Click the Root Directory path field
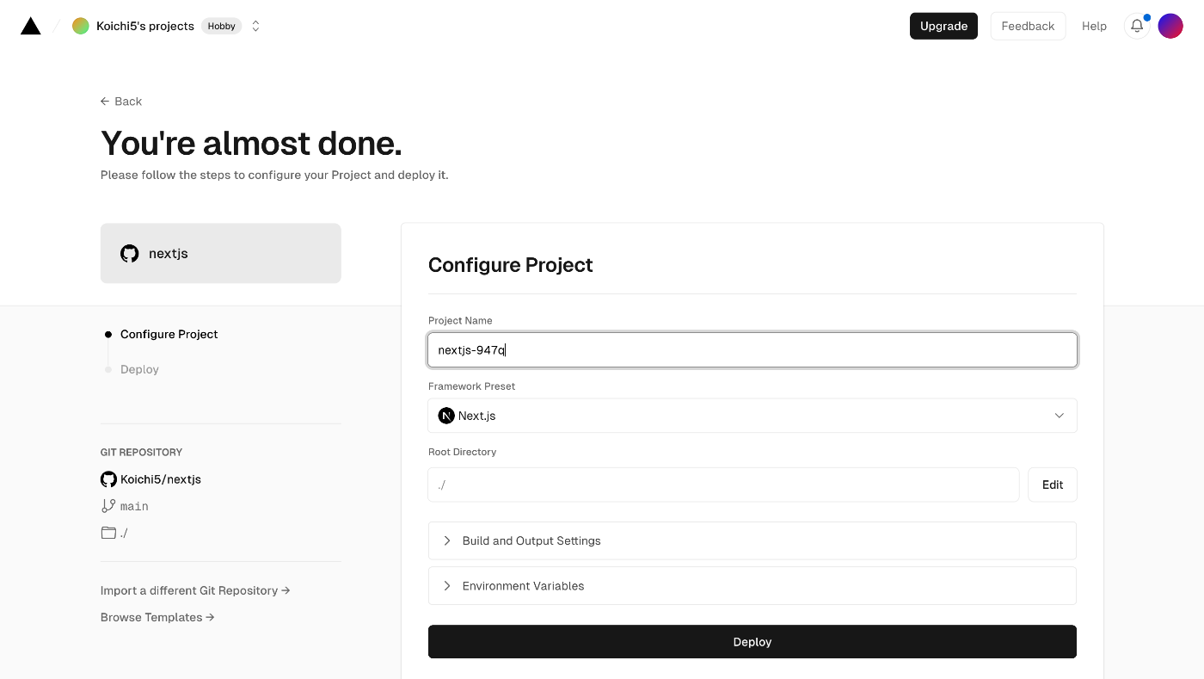The height and width of the screenshot is (679, 1204). (x=723, y=485)
